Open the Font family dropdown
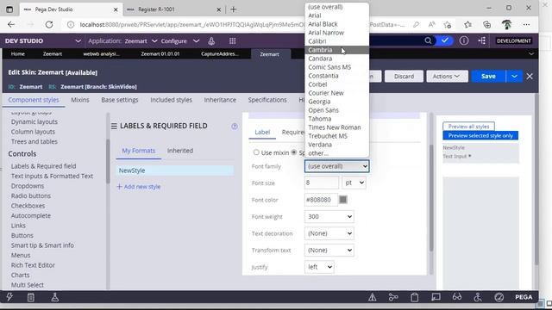552x310 pixels. (336, 166)
